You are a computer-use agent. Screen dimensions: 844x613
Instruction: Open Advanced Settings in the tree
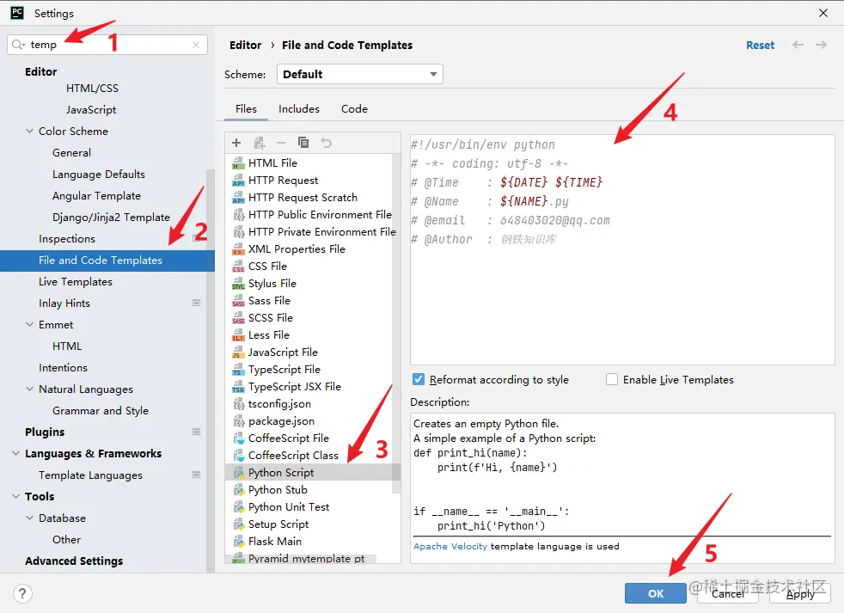click(x=74, y=561)
